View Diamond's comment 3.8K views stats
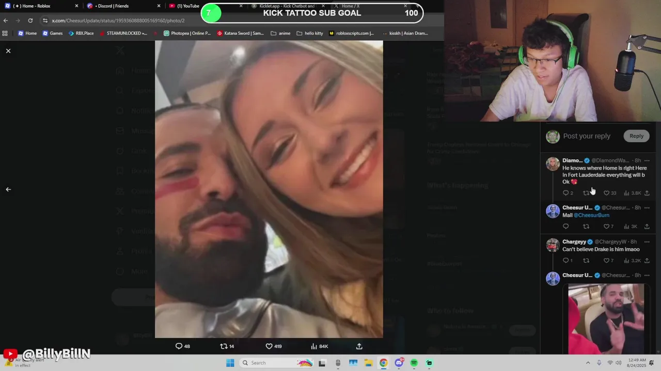This screenshot has width=661, height=371. pos(632,193)
